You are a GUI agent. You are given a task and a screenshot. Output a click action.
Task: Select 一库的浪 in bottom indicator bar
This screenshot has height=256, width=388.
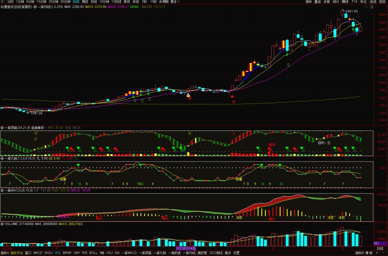[x=175, y=253]
